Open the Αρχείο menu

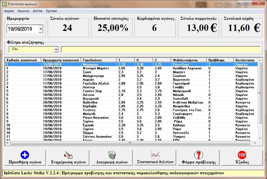9,11
